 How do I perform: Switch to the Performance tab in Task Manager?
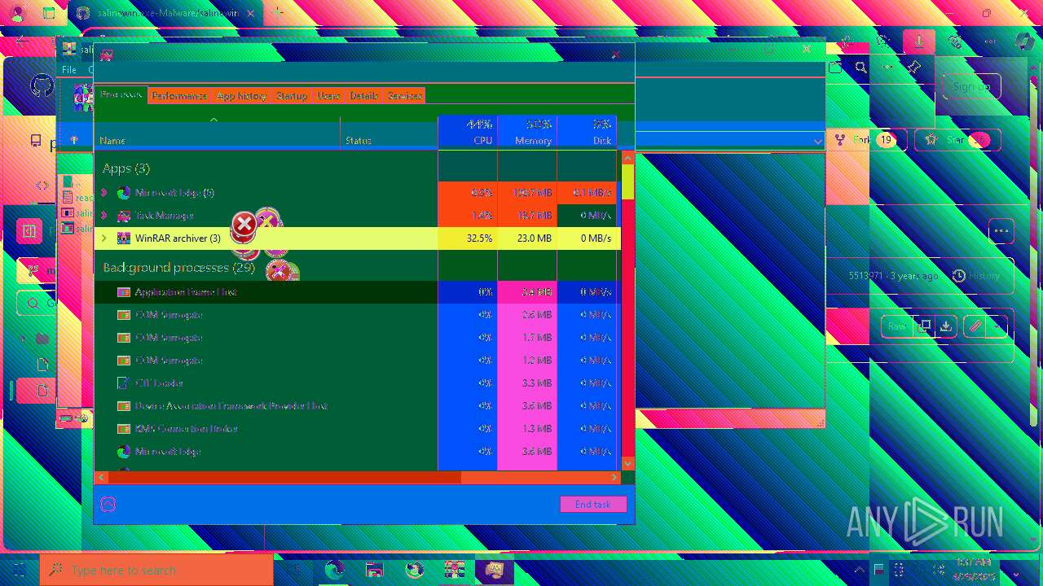pos(178,95)
